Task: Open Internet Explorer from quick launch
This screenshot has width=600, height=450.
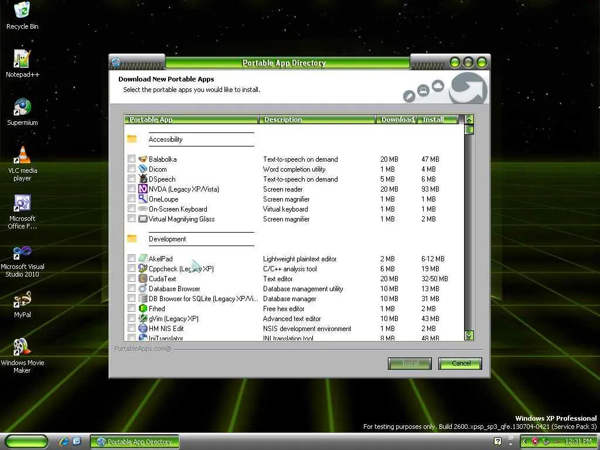Action: coord(64,441)
